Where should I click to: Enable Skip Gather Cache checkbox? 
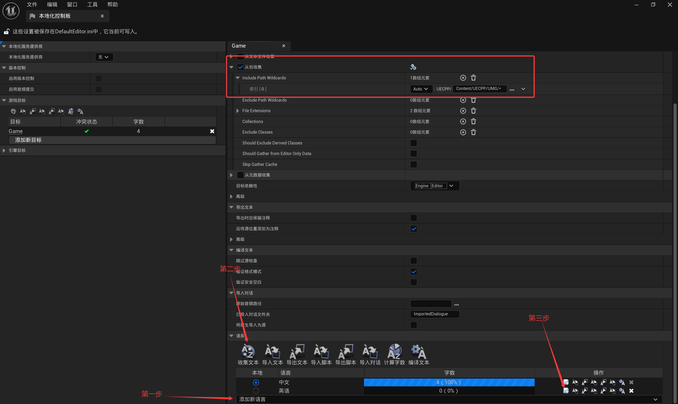click(413, 165)
